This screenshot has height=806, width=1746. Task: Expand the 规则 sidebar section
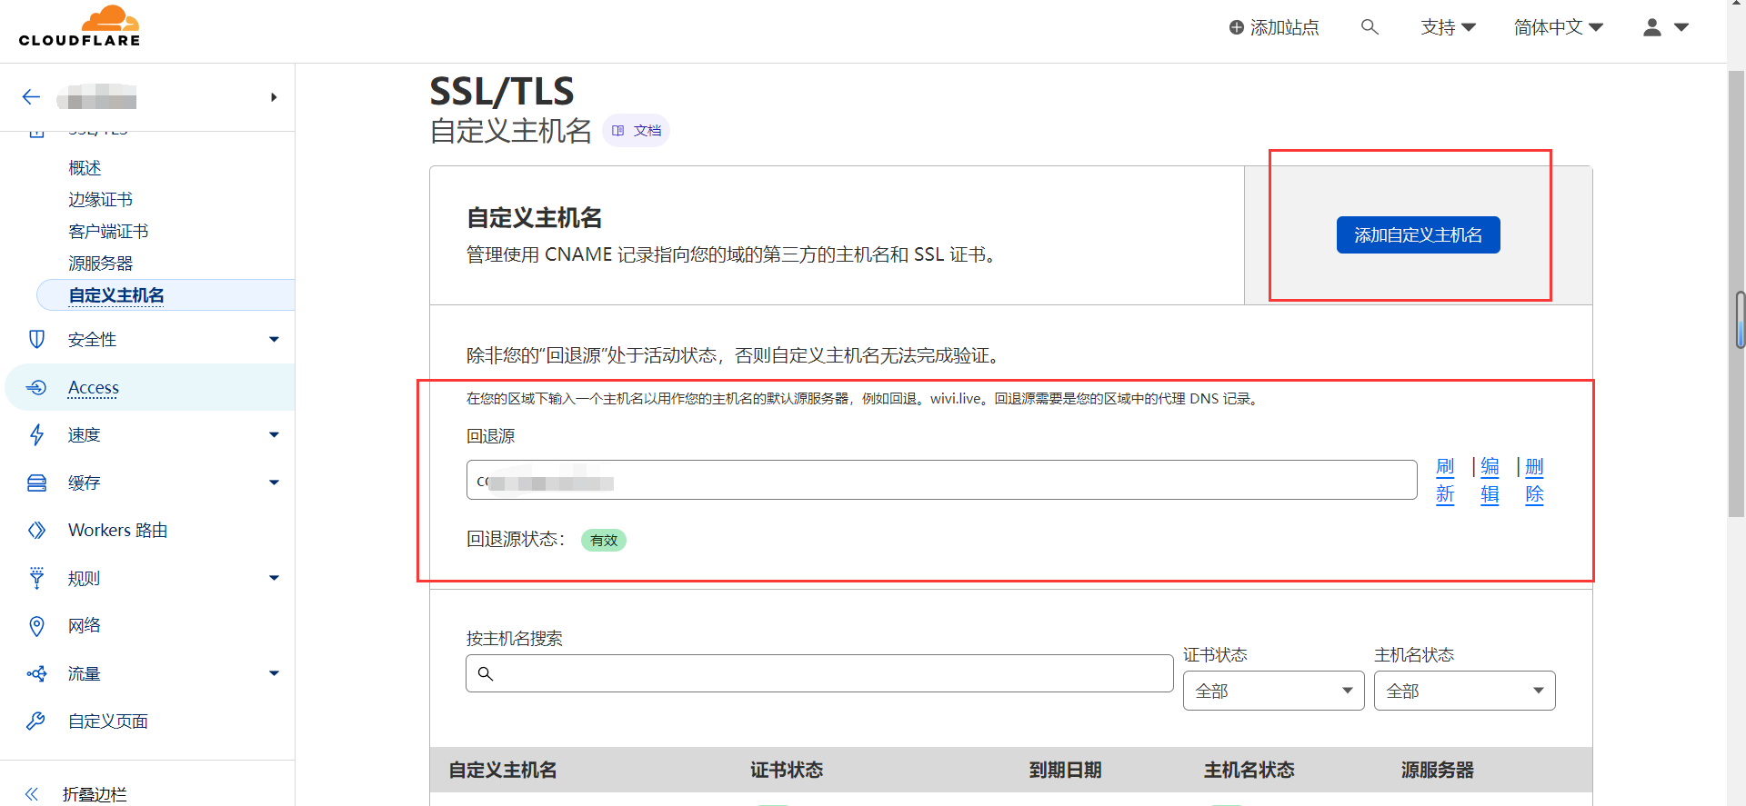(x=274, y=578)
